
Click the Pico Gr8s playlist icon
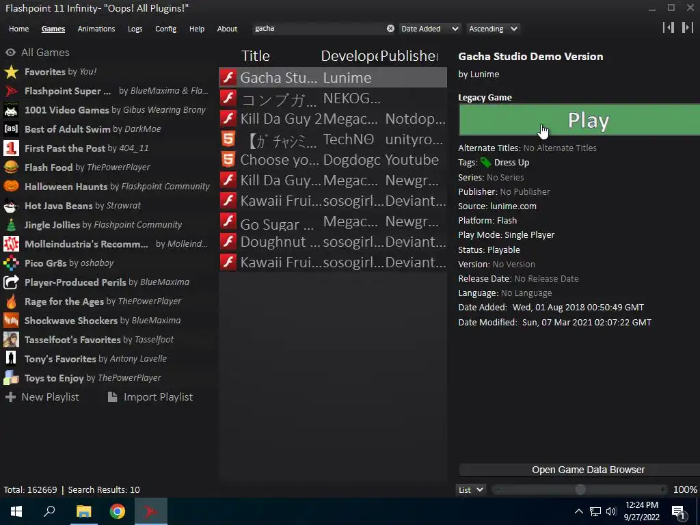click(11, 263)
